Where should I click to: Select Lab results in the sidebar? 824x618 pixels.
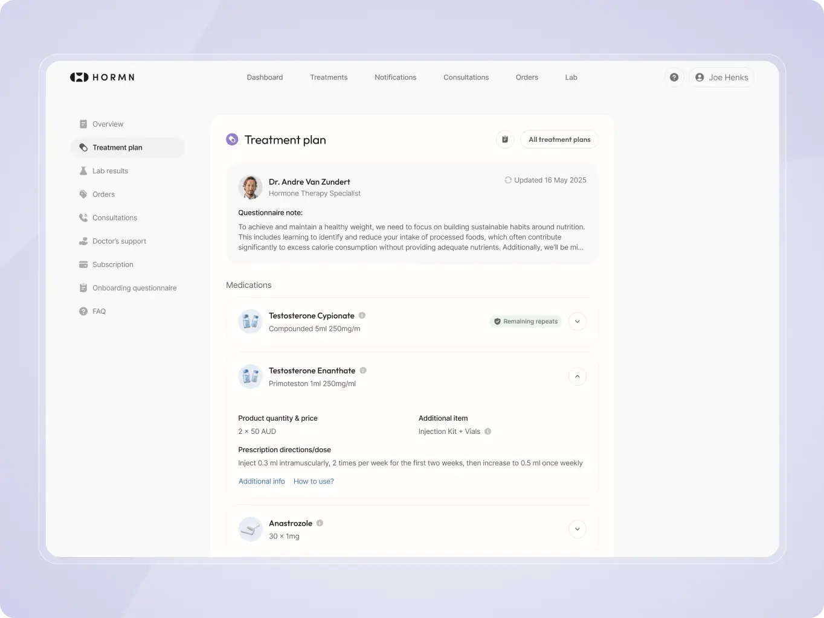pyautogui.click(x=110, y=171)
